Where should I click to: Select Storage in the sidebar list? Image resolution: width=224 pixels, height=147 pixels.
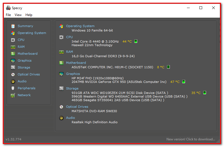click(24, 67)
